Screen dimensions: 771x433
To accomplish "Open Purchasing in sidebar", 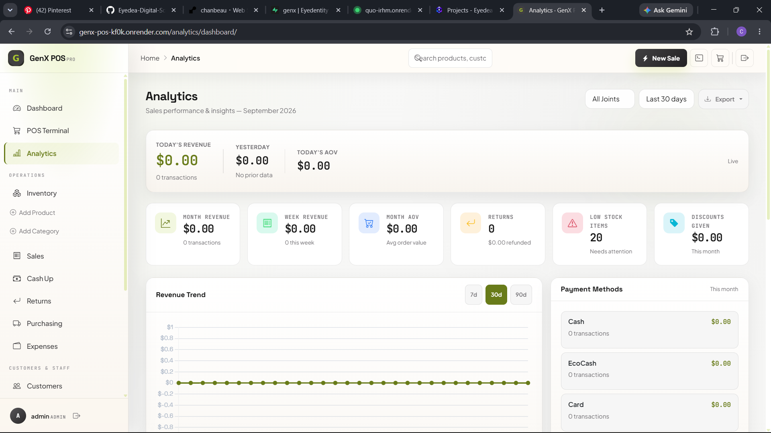I will 61,324.
